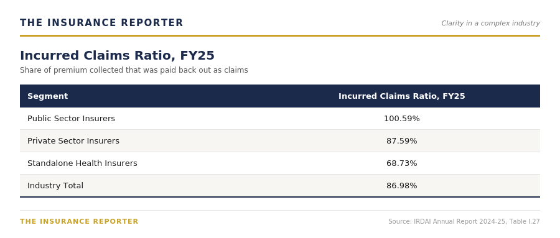Click the Segment column header
Image resolution: width=560 pixels, height=238 pixels.
tap(47, 96)
